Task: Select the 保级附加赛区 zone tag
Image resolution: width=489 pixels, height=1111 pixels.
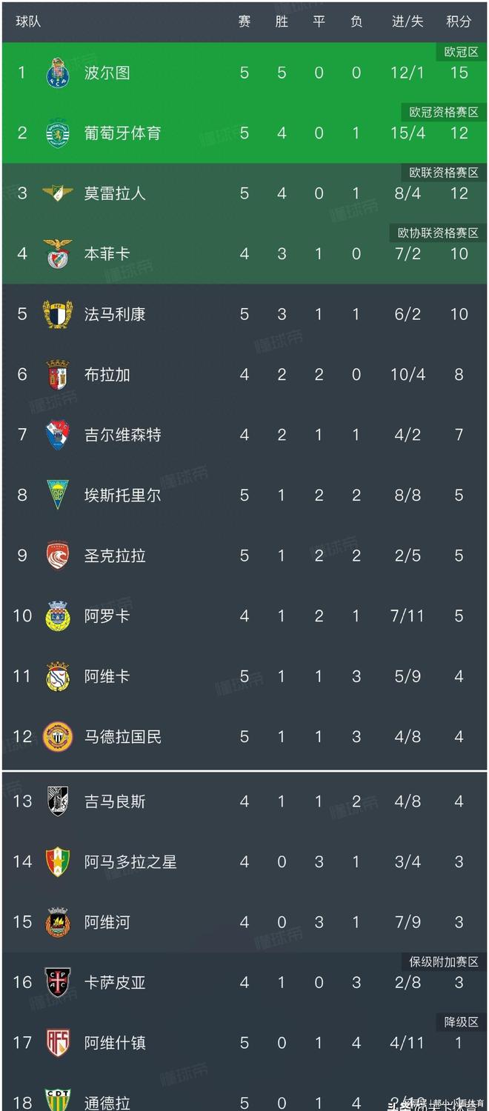Action: 444,962
